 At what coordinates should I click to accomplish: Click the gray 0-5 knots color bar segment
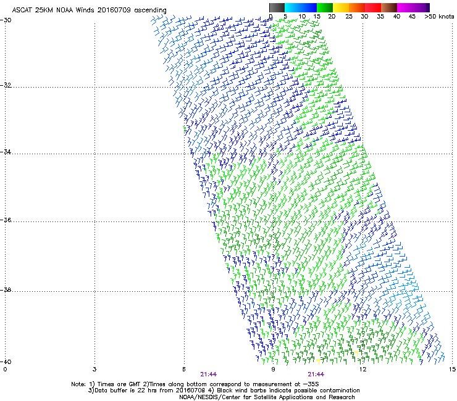[277, 7]
